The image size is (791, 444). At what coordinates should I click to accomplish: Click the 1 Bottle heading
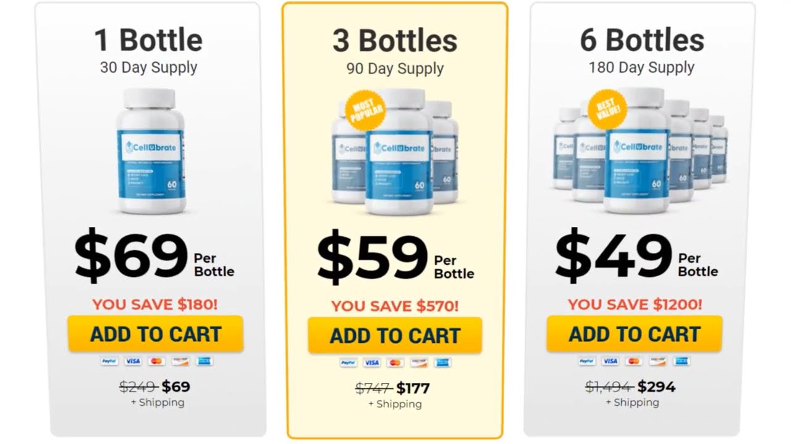coord(148,41)
